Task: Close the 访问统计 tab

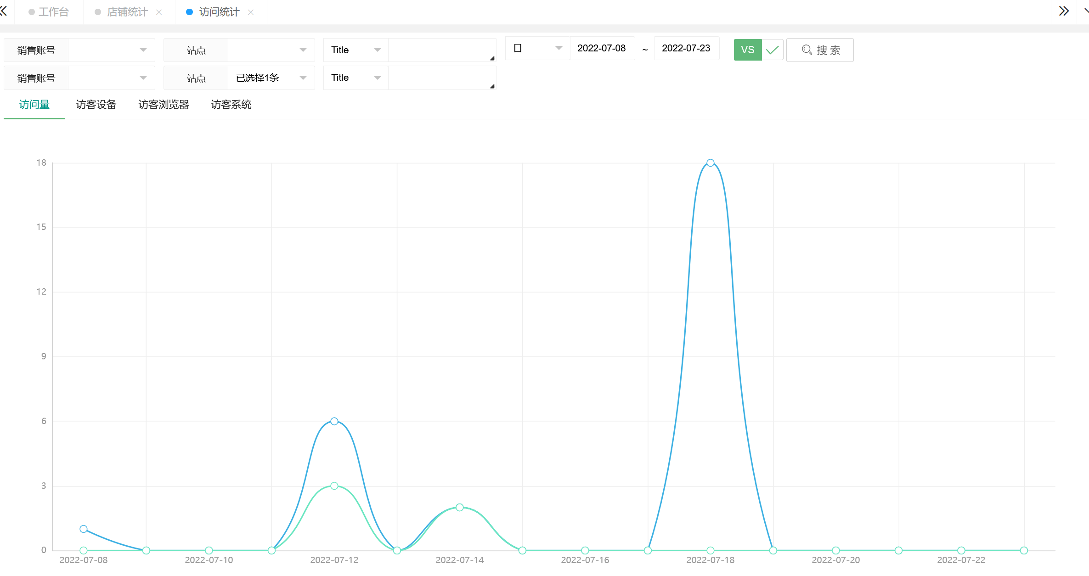Action: [x=251, y=12]
